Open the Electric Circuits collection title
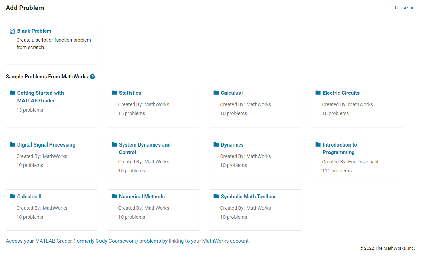 click(x=341, y=93)
